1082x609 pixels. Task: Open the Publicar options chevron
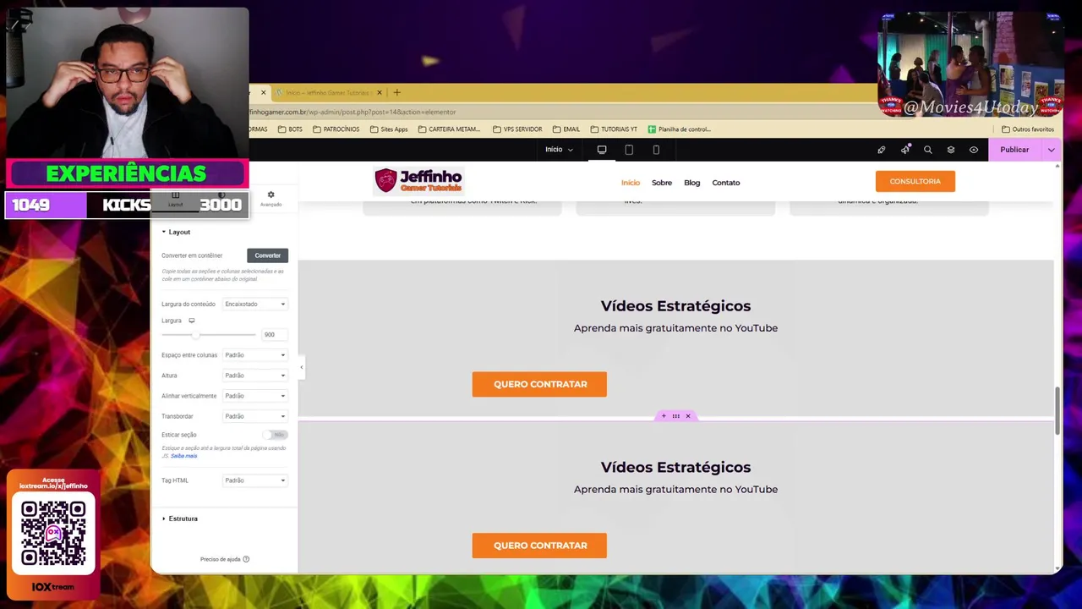pyautogui.click(x=1051, y=150)
